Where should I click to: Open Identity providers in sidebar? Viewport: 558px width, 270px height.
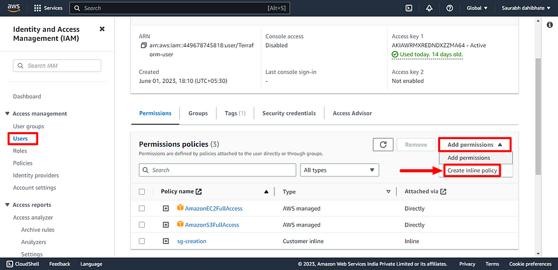pos(36,176)
